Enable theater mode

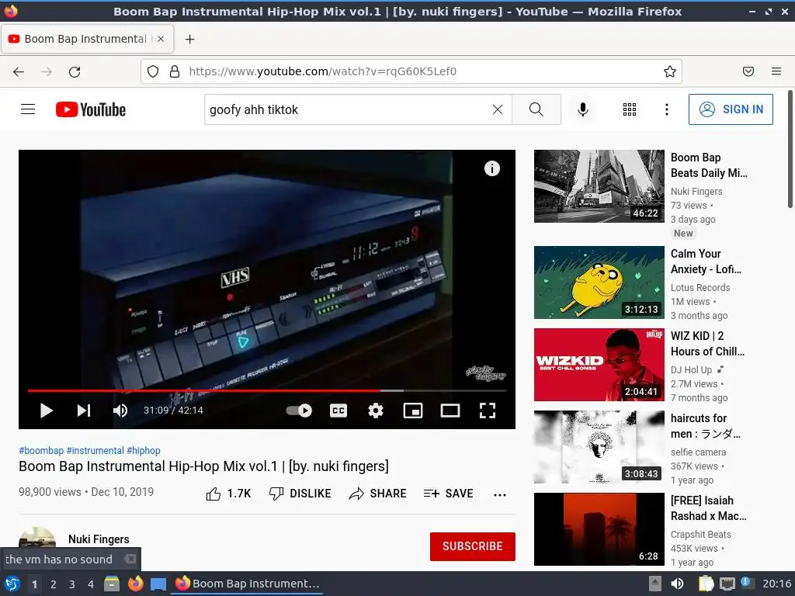(450, 411)
